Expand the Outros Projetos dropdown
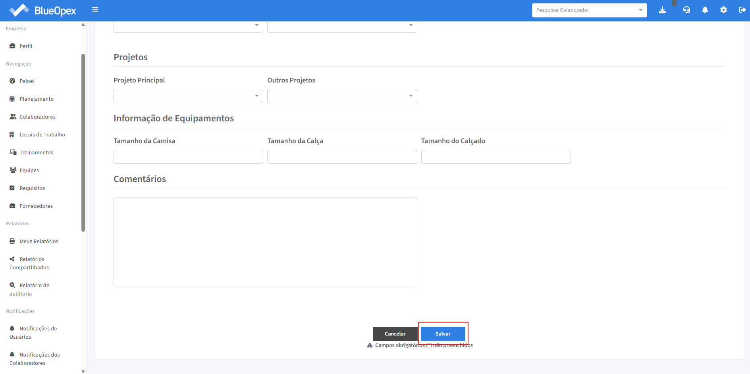Viewport: 750px width, 374px height. coord(342,96)
